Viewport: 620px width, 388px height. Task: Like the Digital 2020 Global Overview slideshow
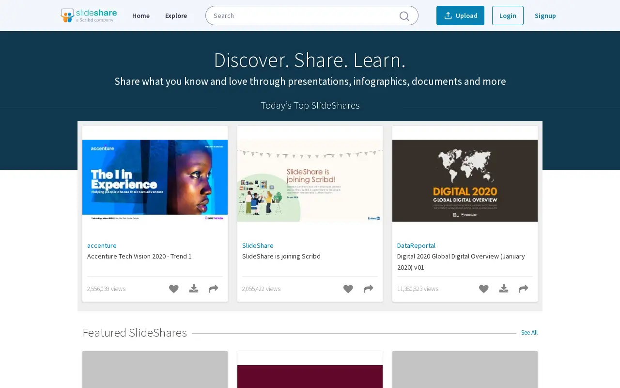coord(484,289)
